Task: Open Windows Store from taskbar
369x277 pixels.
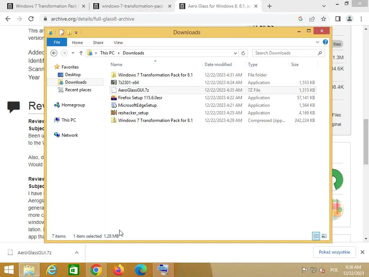Action: click(74, 270)
